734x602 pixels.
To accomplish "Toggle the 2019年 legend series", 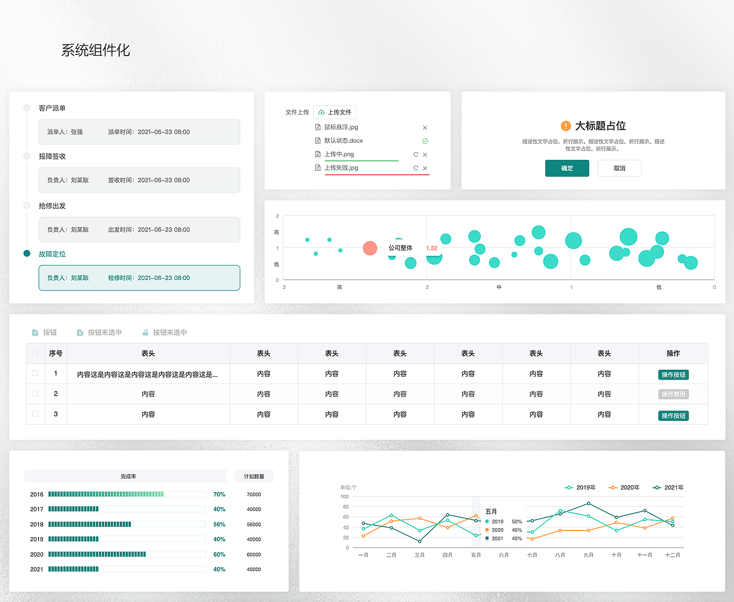I will [580, 487].
